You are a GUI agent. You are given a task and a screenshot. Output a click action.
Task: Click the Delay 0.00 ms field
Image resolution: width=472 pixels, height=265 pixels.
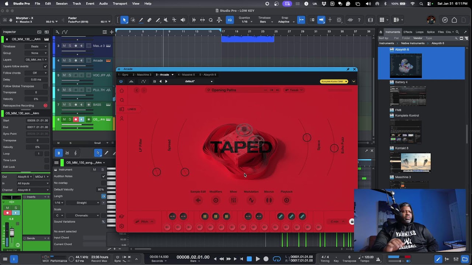click(36, 79)
